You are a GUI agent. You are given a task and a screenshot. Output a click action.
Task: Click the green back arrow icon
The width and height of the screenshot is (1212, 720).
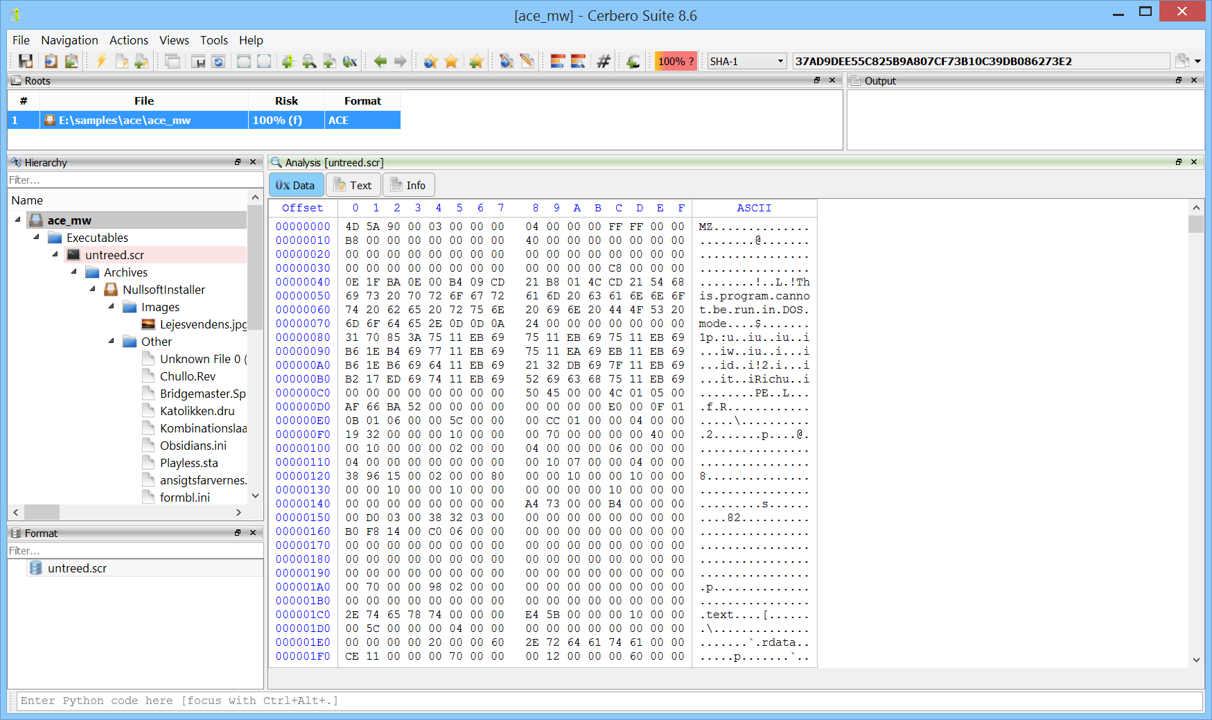[380, 62]
